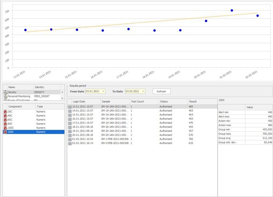Click chart data point at 20.01.2021
Screen dimensions: 273x197
[x=206, y=21]
